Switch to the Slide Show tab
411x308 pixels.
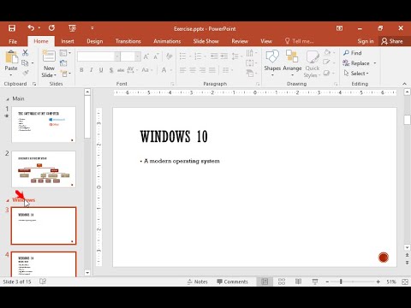coord(206,41)
